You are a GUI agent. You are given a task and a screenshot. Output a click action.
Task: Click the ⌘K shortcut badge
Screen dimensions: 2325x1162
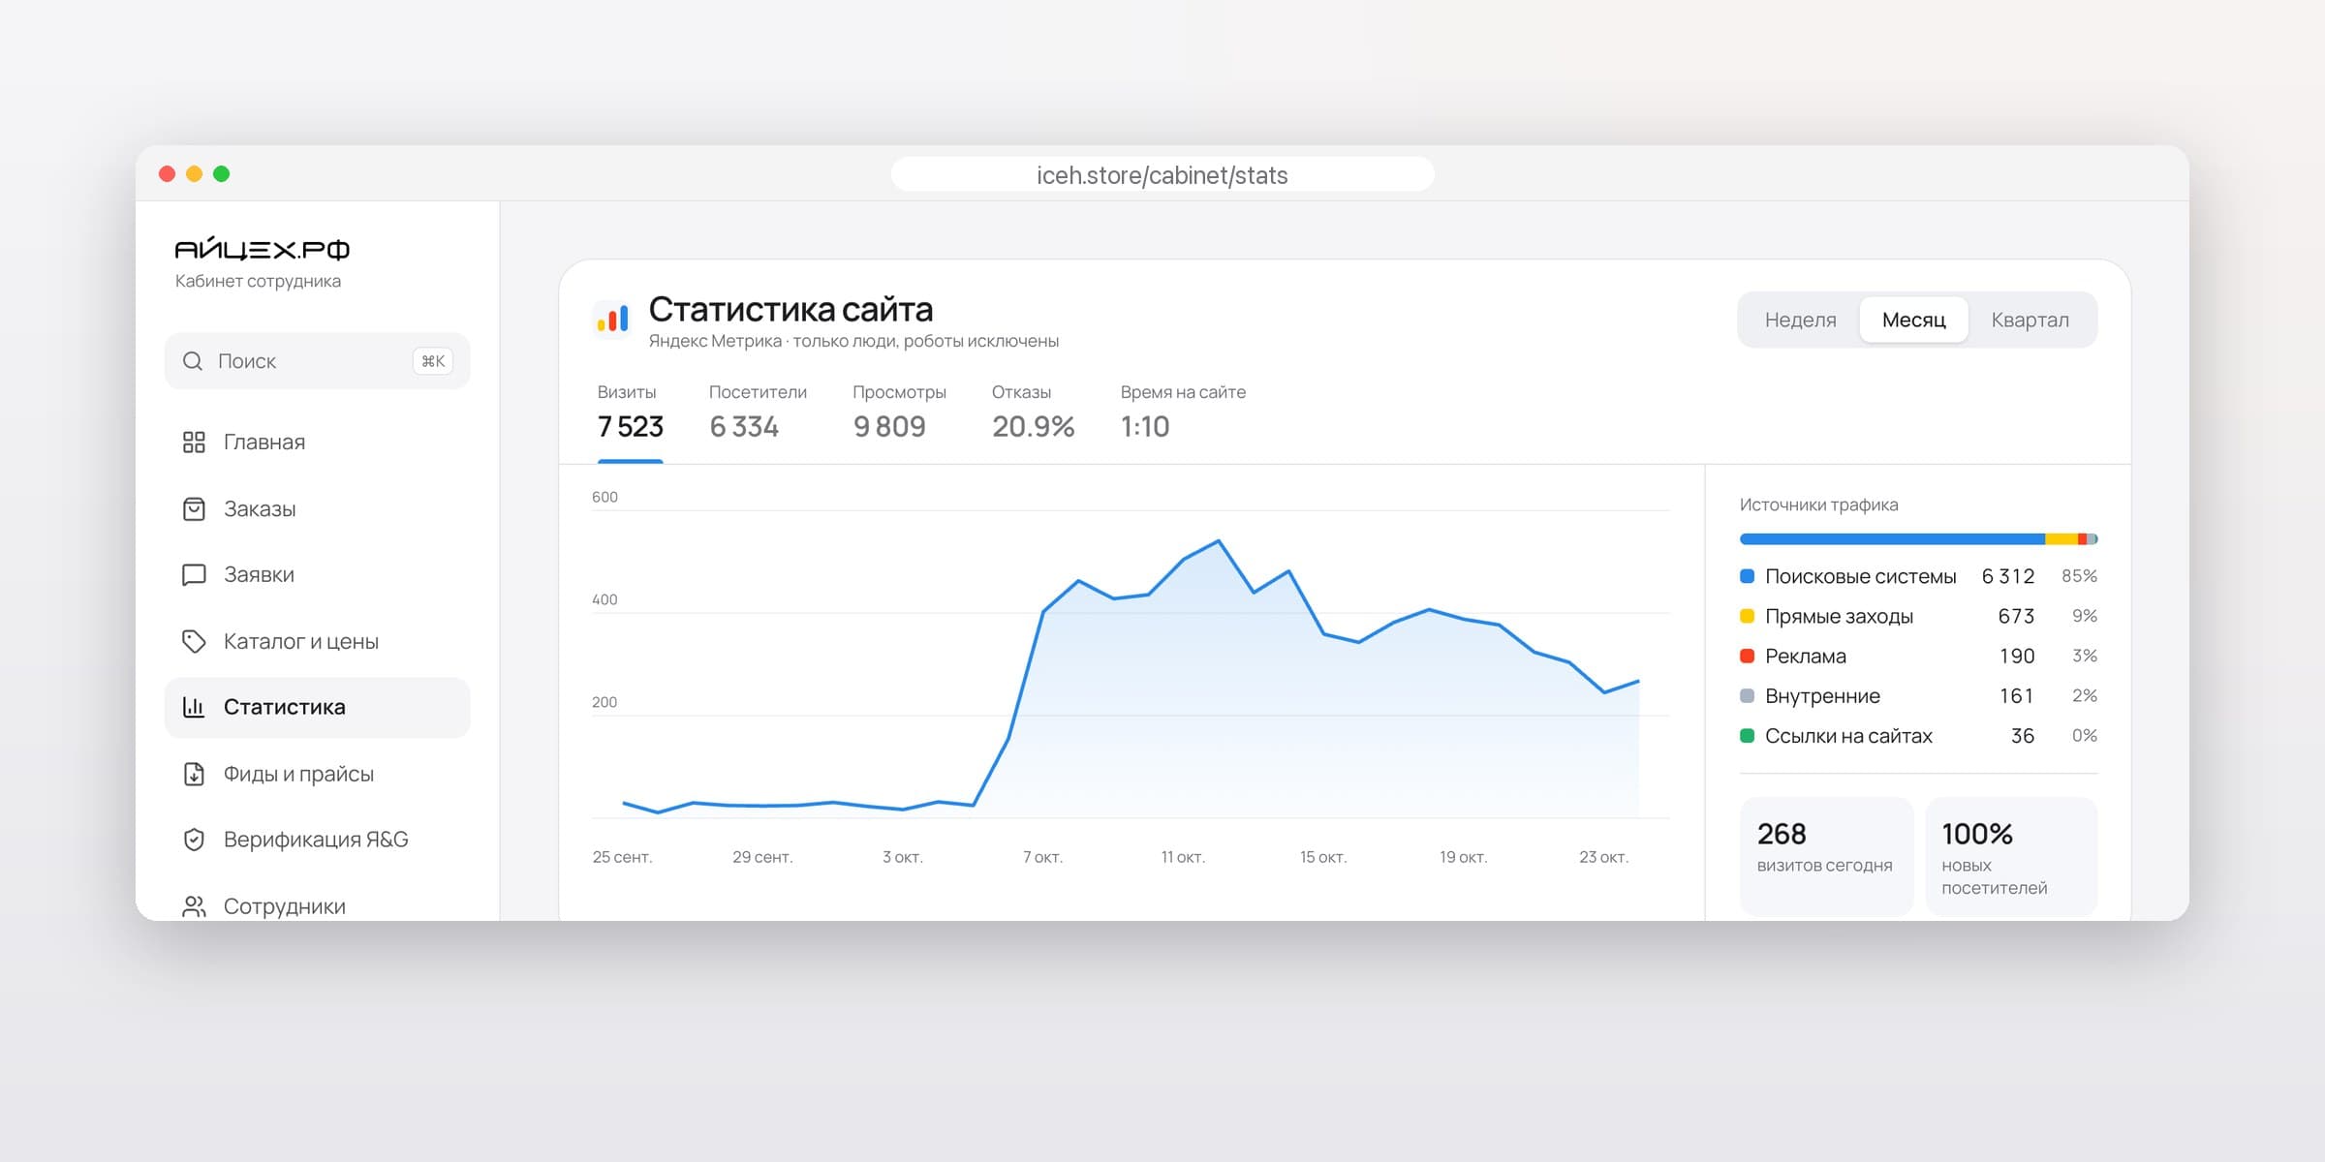[x=433, y=361]
